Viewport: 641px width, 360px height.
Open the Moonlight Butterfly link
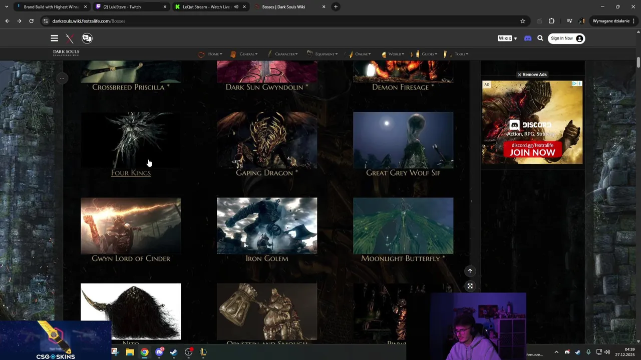403,258
